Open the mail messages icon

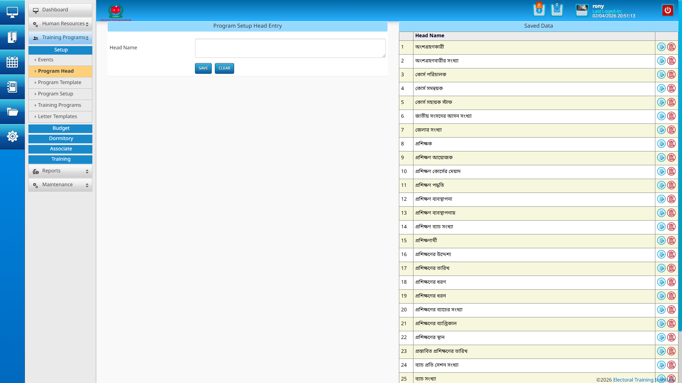pos(557,10)
